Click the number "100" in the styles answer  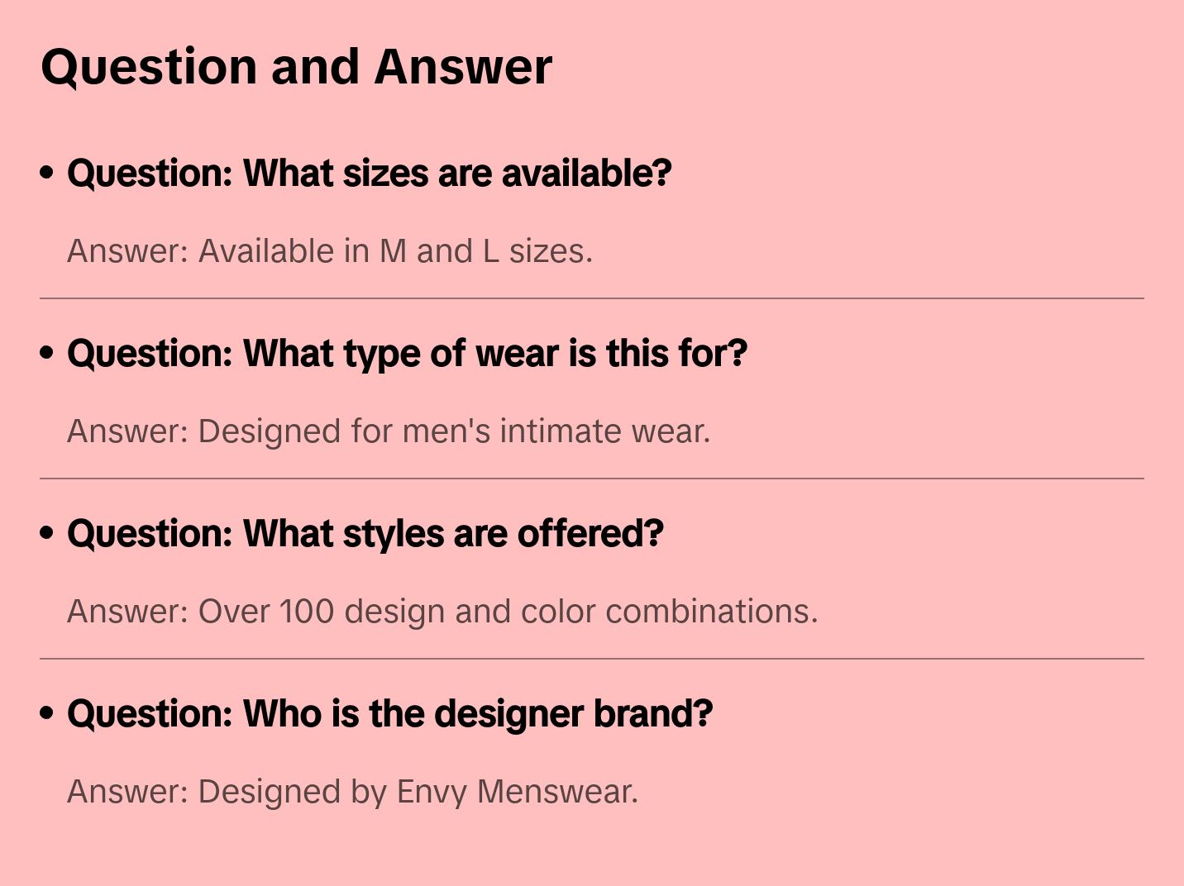[307, 612]
